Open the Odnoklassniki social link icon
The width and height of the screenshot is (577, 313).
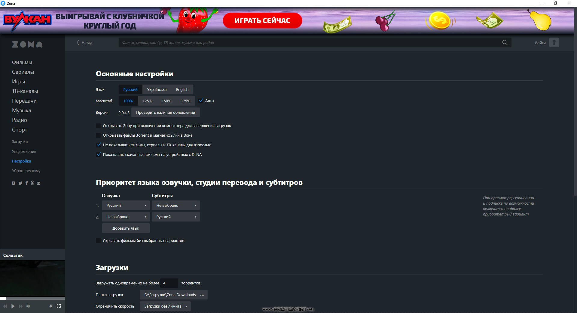(x=32, y=183)
